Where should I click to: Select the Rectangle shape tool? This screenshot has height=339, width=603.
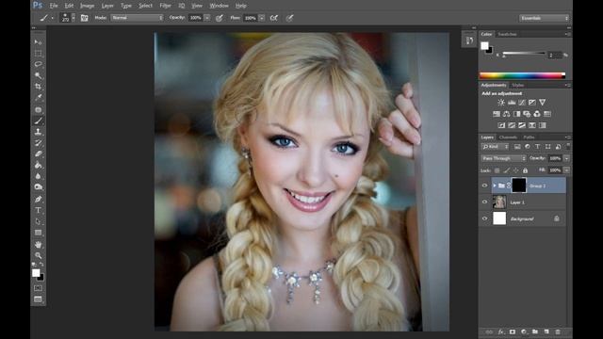(x=38, y=233)
